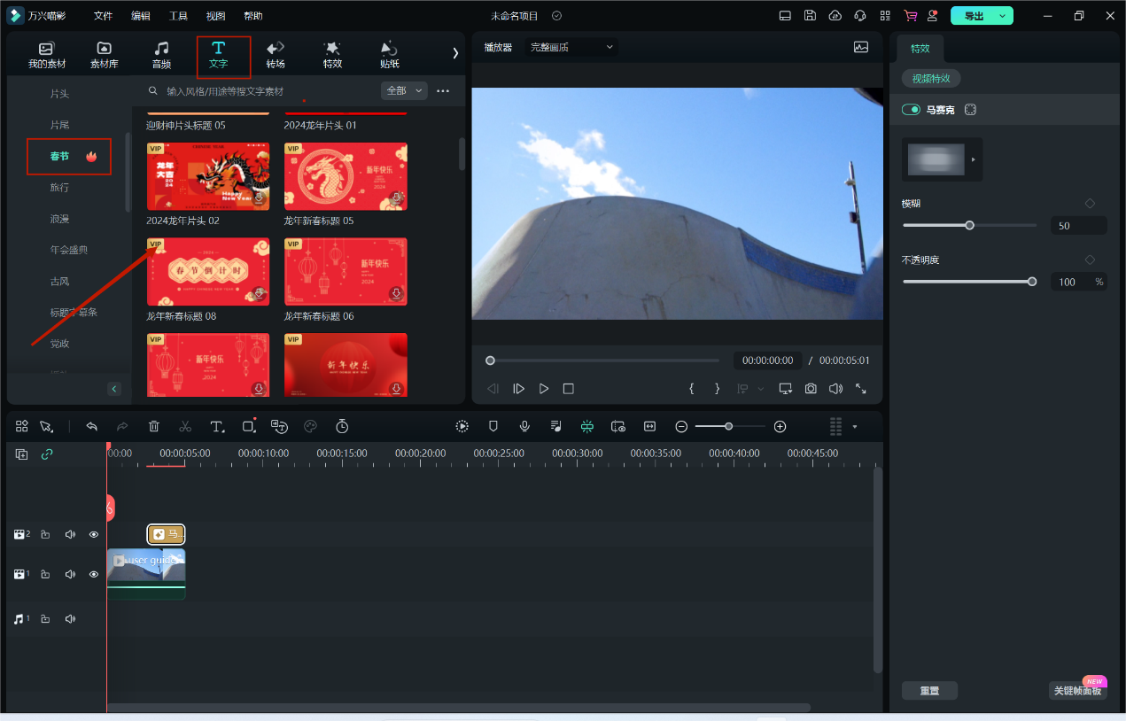Click the undo arrow in timeline toolbar

tap(91, 426)
